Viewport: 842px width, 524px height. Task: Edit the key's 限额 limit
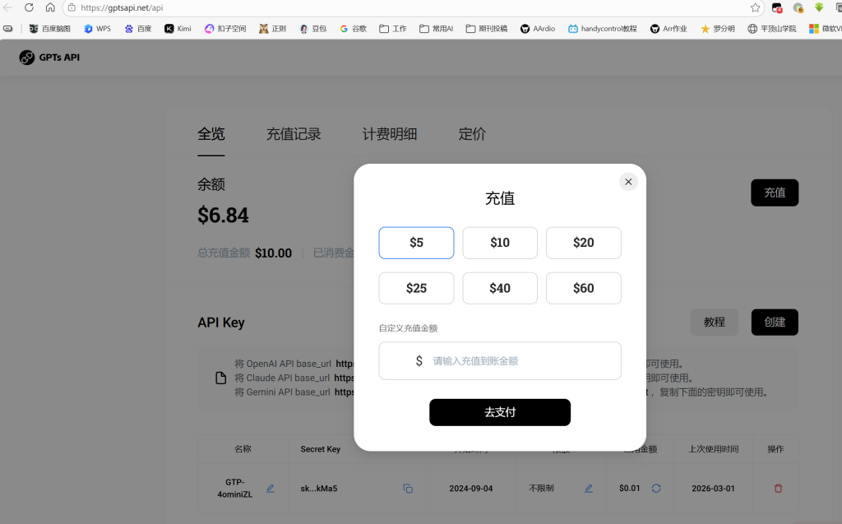[589, 488]
